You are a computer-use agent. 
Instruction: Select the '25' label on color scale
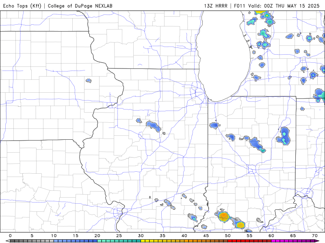click(119, 236)
